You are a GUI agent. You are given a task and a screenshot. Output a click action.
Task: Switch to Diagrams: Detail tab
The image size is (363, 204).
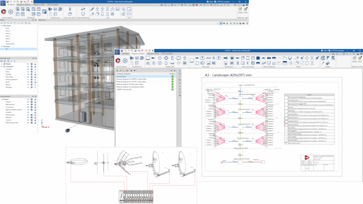point(39,4)
